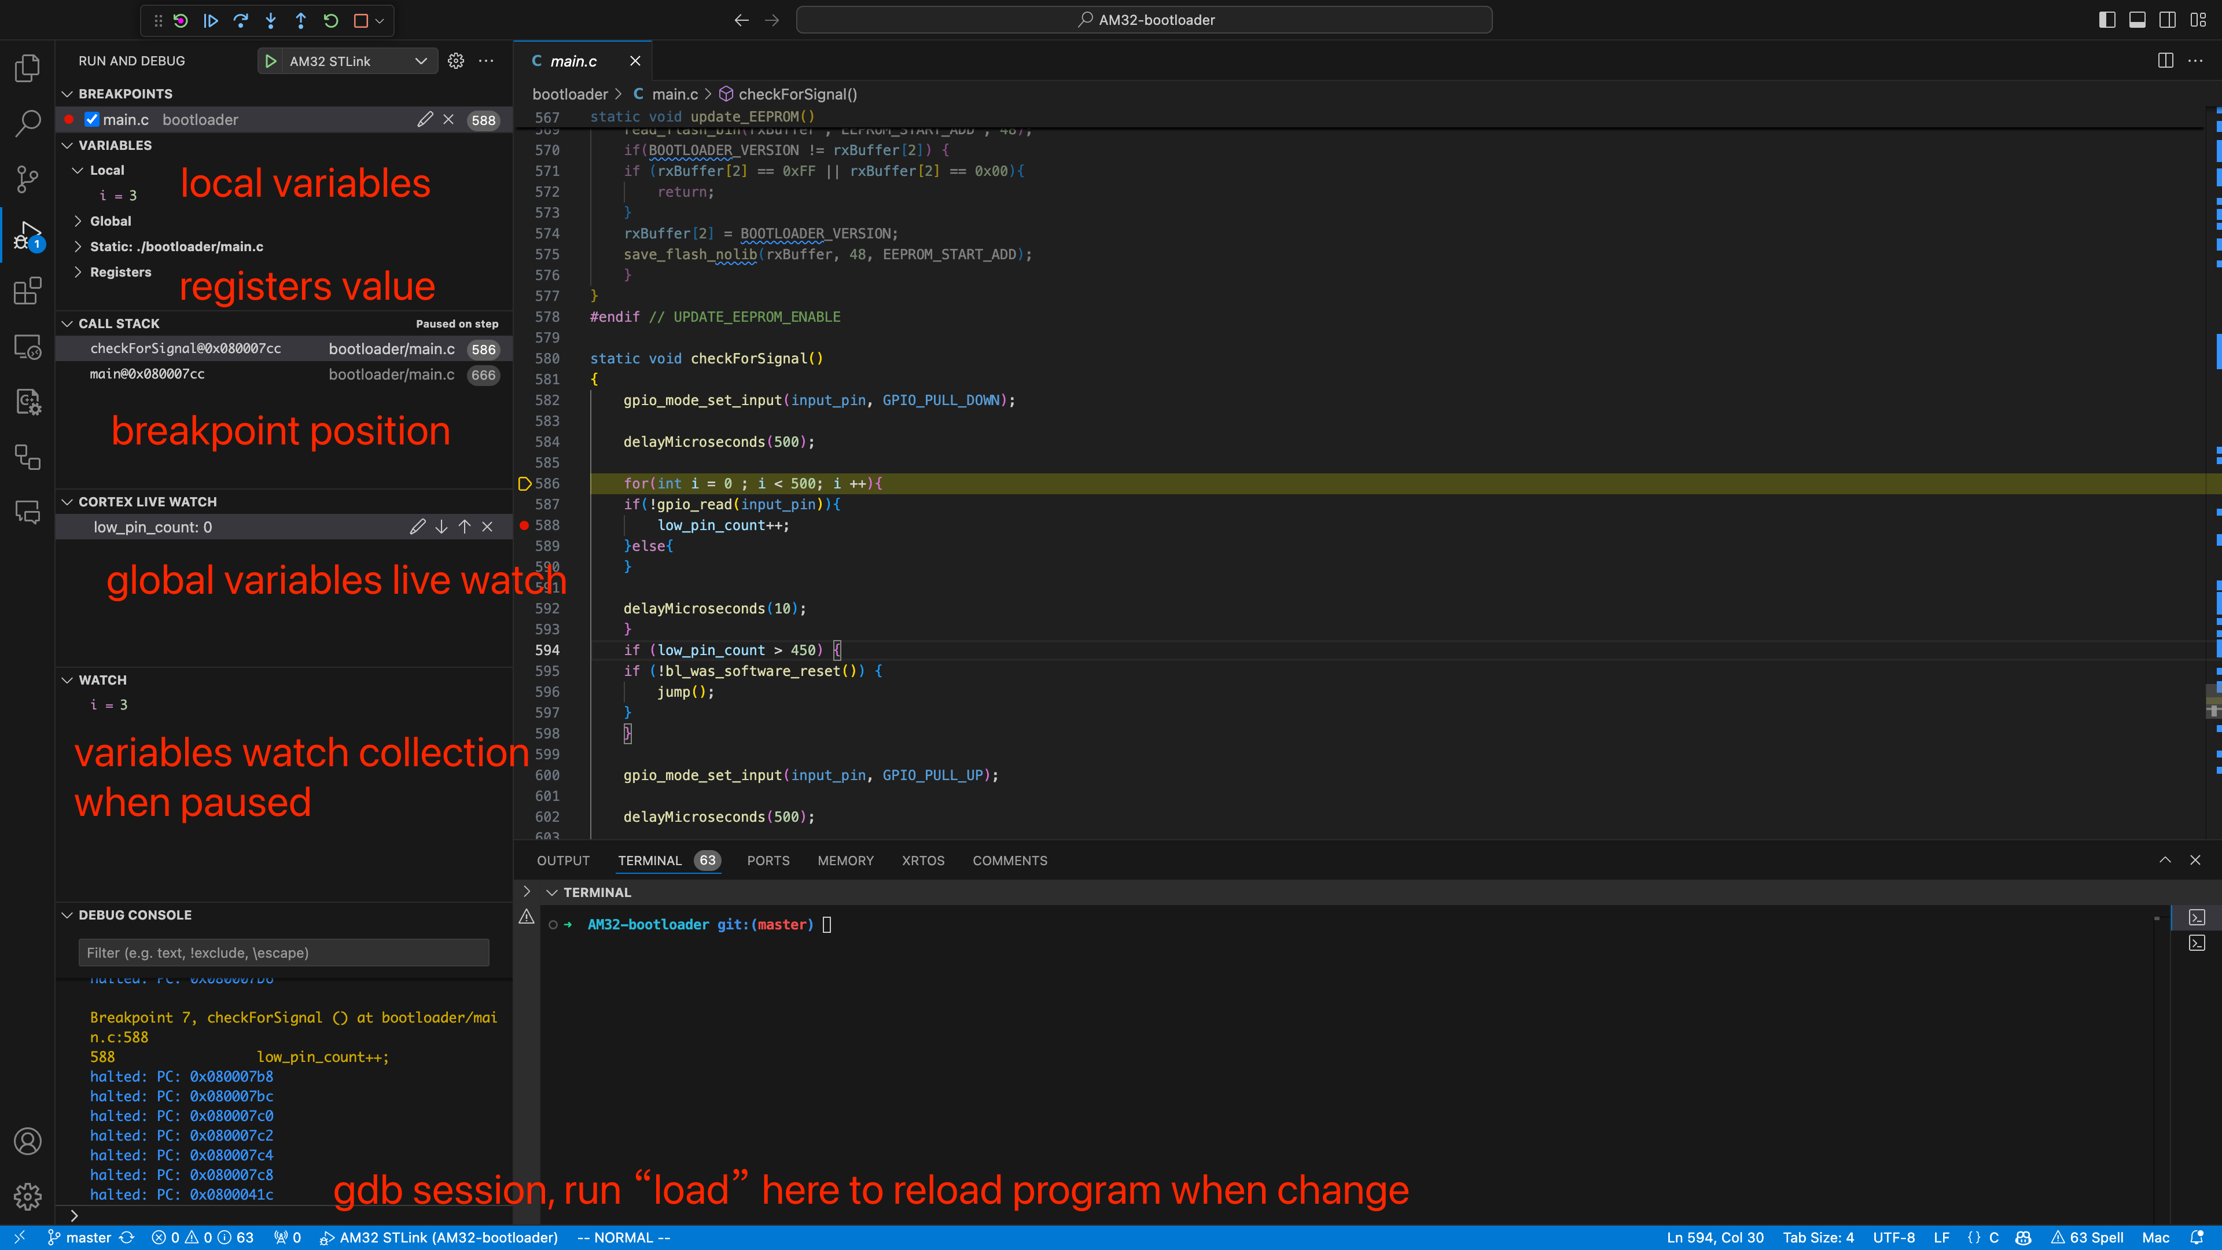Switch to the XRTOS panel tab
The height and width of the screenshot is (1250, 2222).
click(x=923, y=861)
